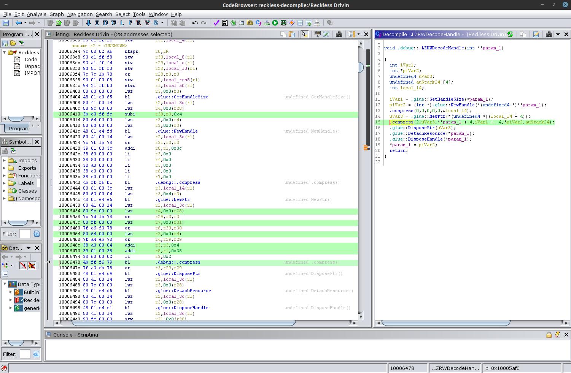The width and height of the screenshot is (571, 373).
Task: Toggle the mouse hover mode in Listing
Action: pos(304,34)
